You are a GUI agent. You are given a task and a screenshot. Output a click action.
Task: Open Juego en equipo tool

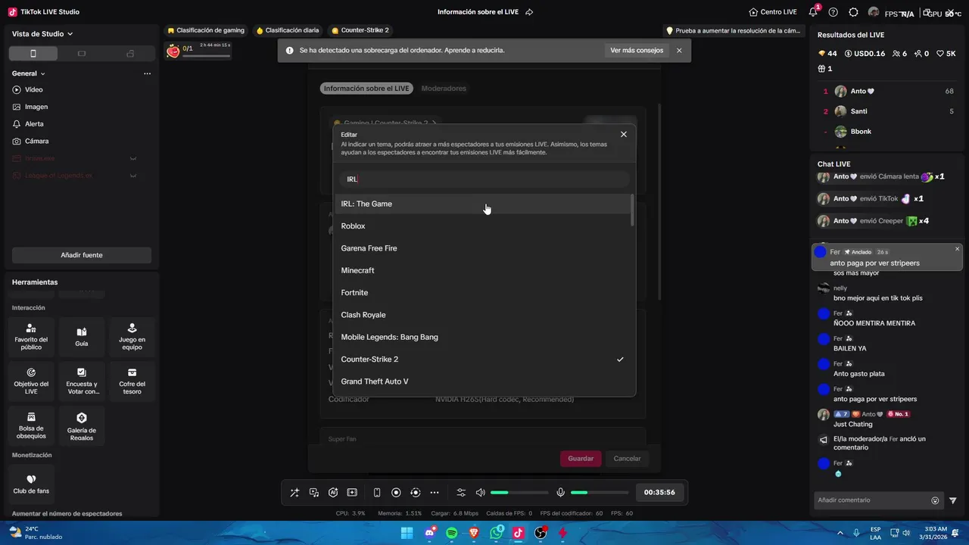click(132, 337)
